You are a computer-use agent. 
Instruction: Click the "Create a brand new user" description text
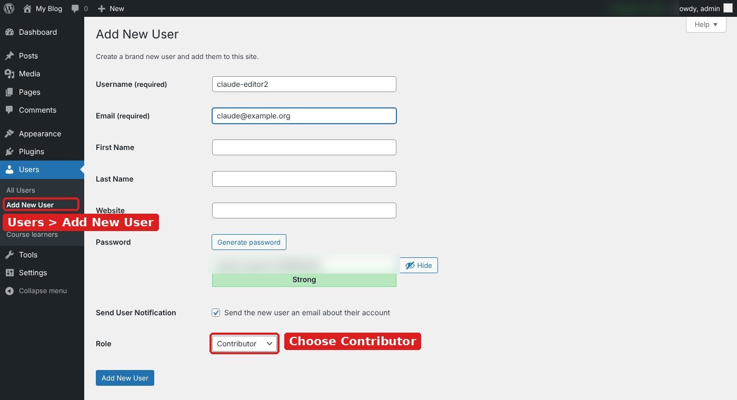point(177,56)
